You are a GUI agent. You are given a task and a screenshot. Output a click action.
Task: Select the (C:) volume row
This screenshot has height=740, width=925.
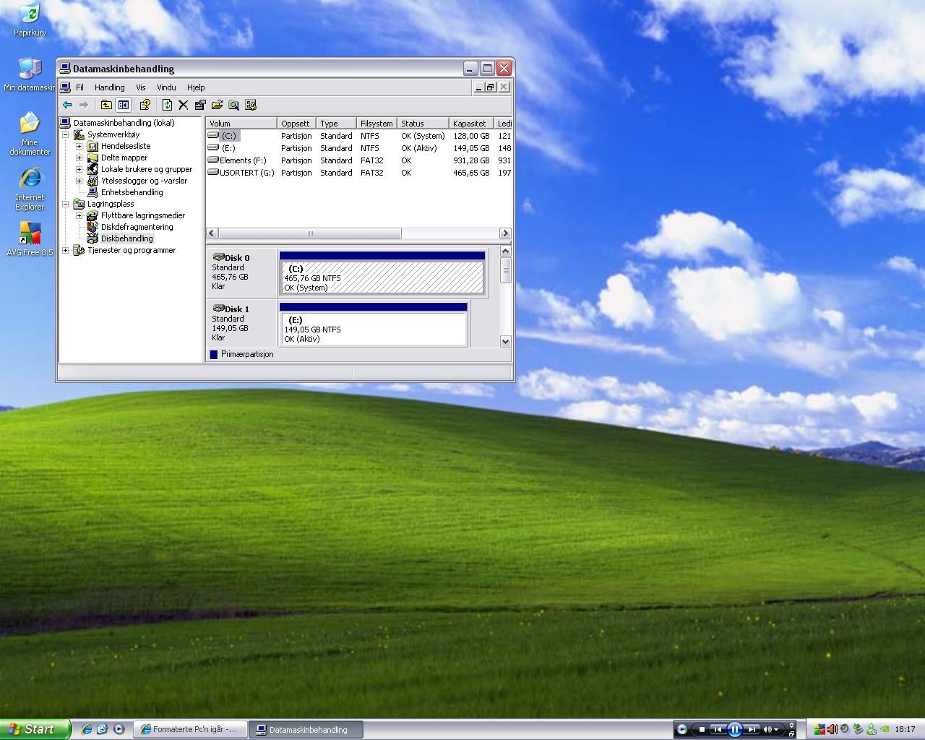(x=358, y=136)
